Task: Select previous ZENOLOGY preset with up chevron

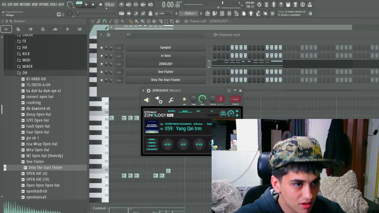Action: coord(162,124)
